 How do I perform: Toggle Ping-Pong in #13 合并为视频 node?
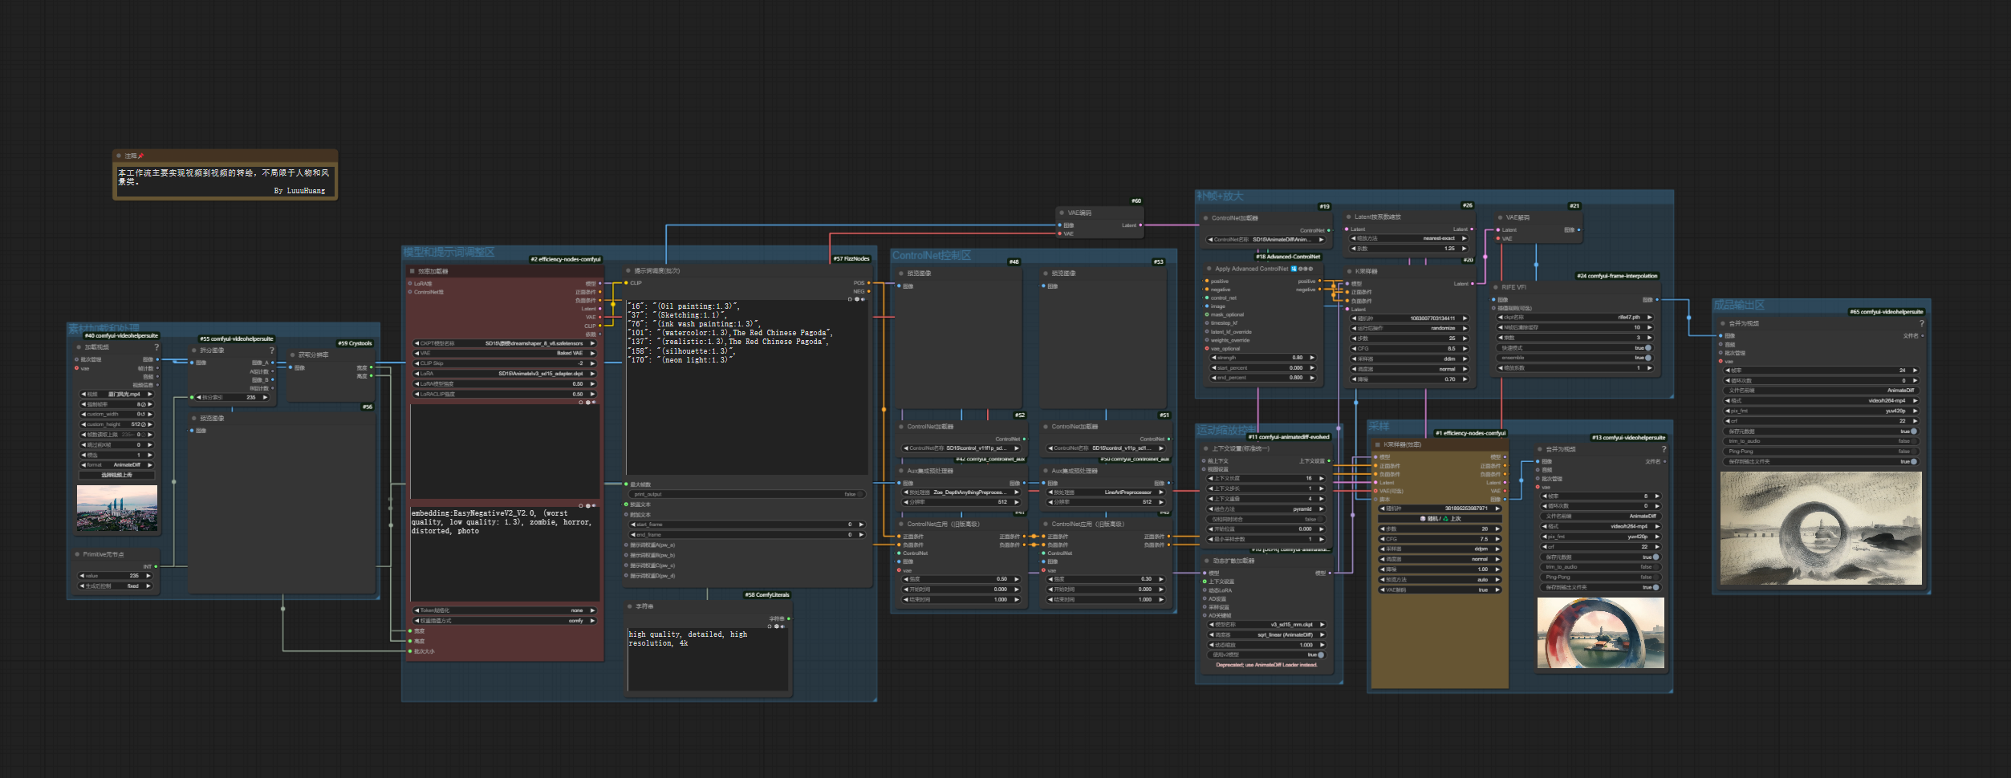1600,577
